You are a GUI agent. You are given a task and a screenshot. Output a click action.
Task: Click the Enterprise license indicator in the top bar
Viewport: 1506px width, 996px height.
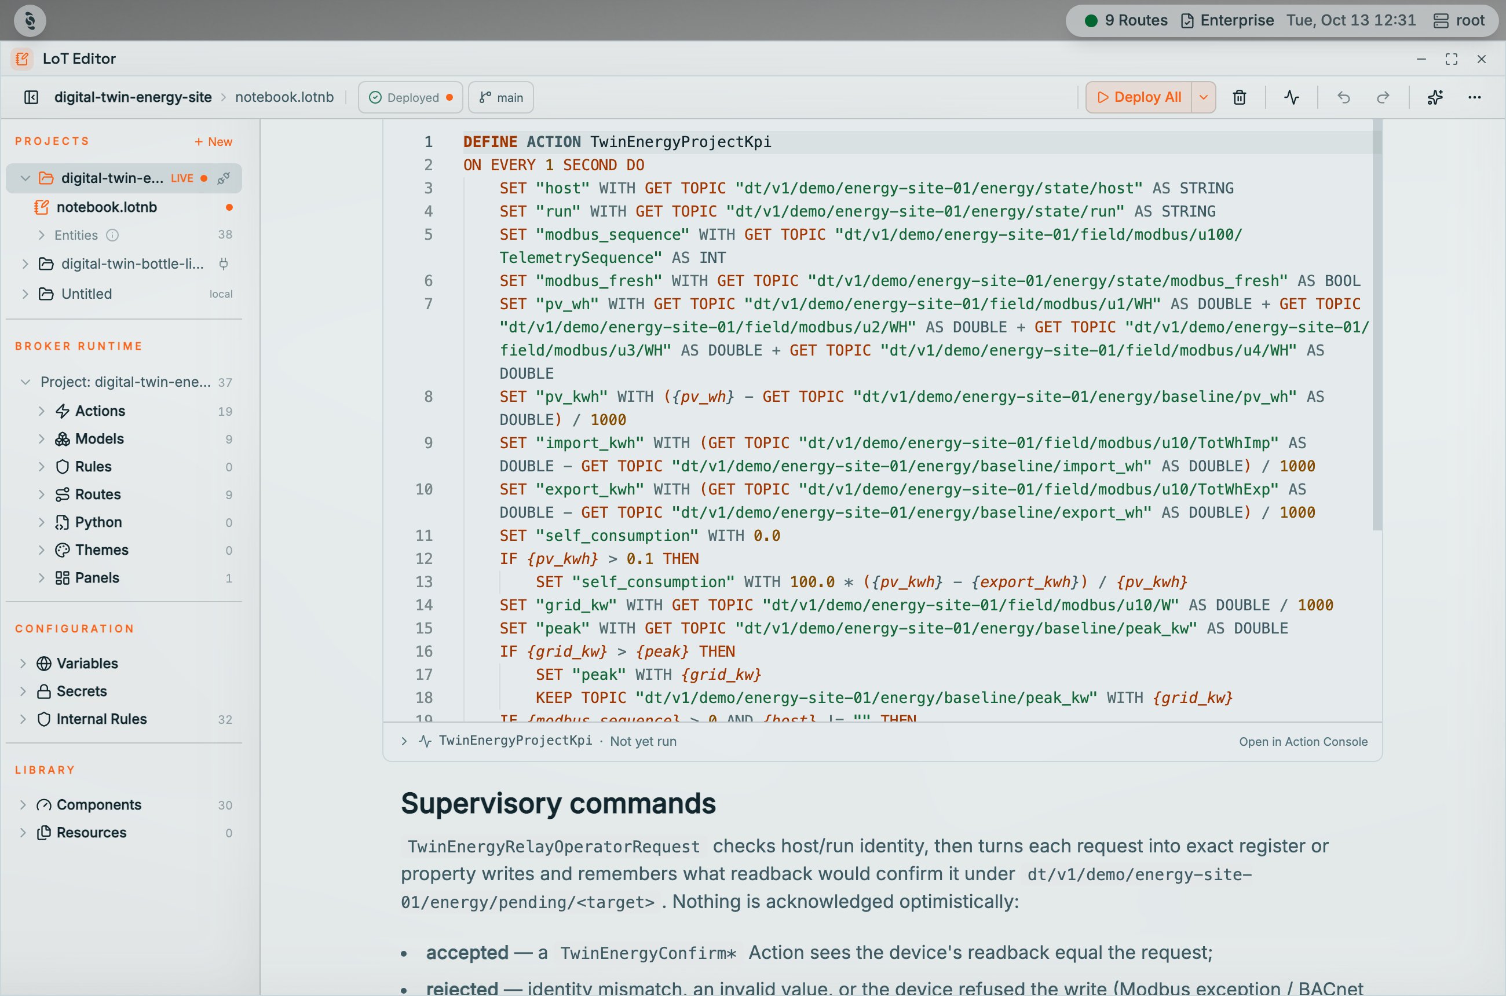click(1227, 20)
